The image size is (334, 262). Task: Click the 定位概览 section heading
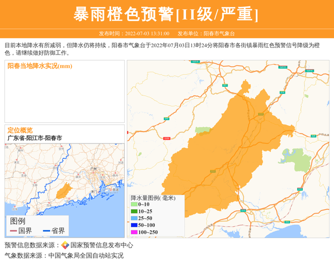tap(20, 130)
